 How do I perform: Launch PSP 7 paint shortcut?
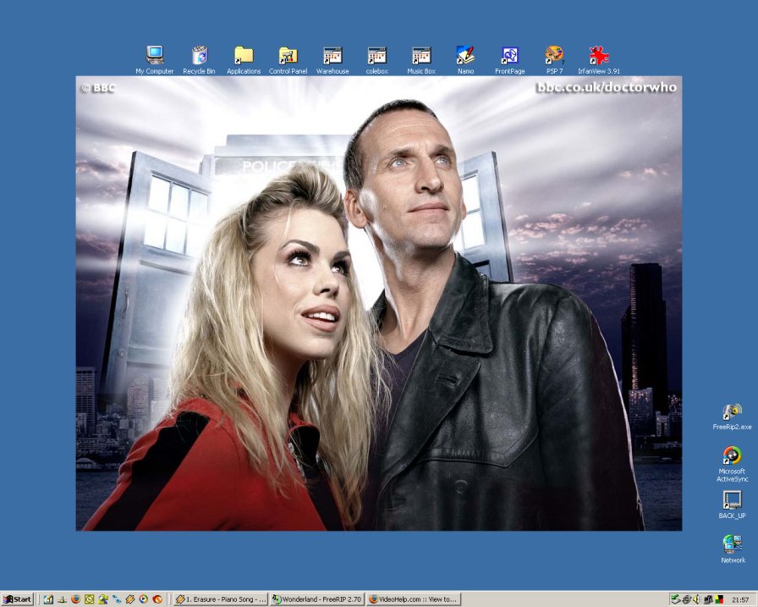[x=554, y=60]
